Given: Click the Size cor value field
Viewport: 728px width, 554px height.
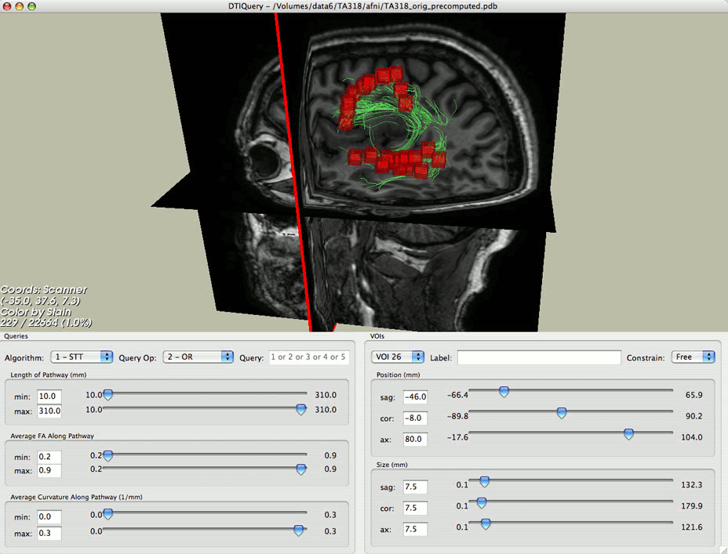Looking at the screenshot, I should coord(415,508).
